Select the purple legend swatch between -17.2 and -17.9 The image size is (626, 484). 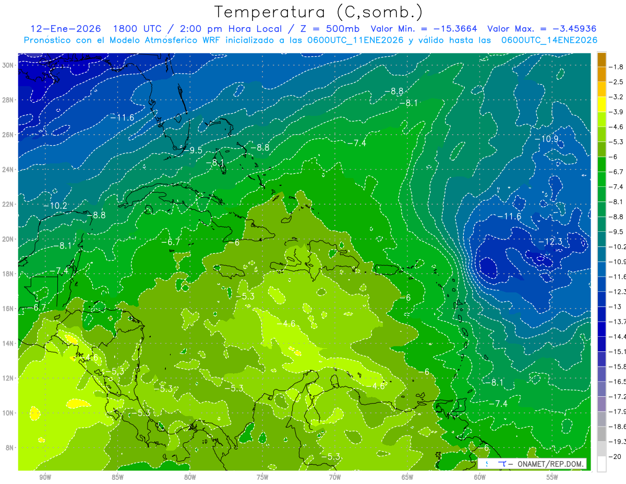coord(601,404)
